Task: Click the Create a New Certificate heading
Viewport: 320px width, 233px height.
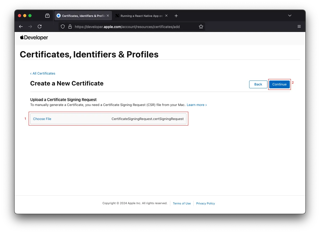Action: point(67,83)
